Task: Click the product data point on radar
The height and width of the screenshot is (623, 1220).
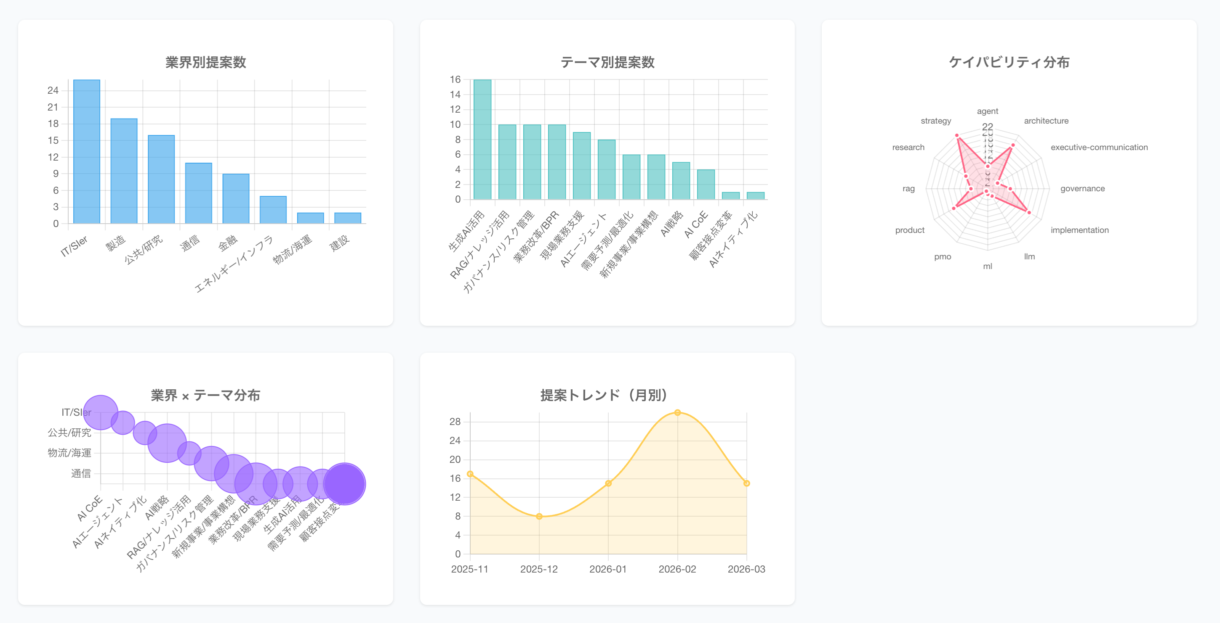Action: (954, 208)
